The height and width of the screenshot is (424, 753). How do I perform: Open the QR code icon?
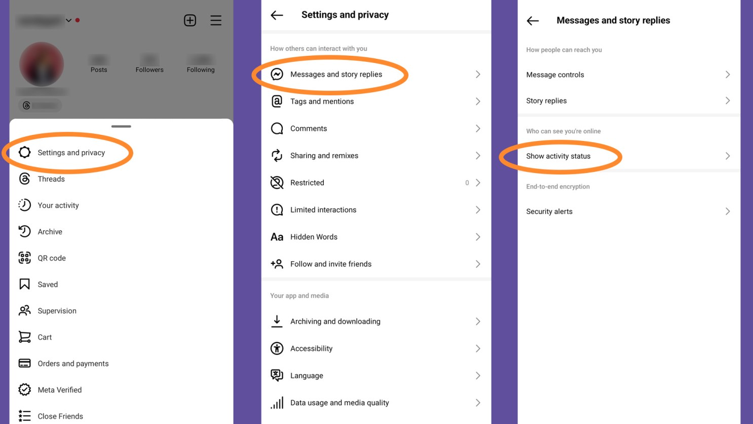point(24,258)
